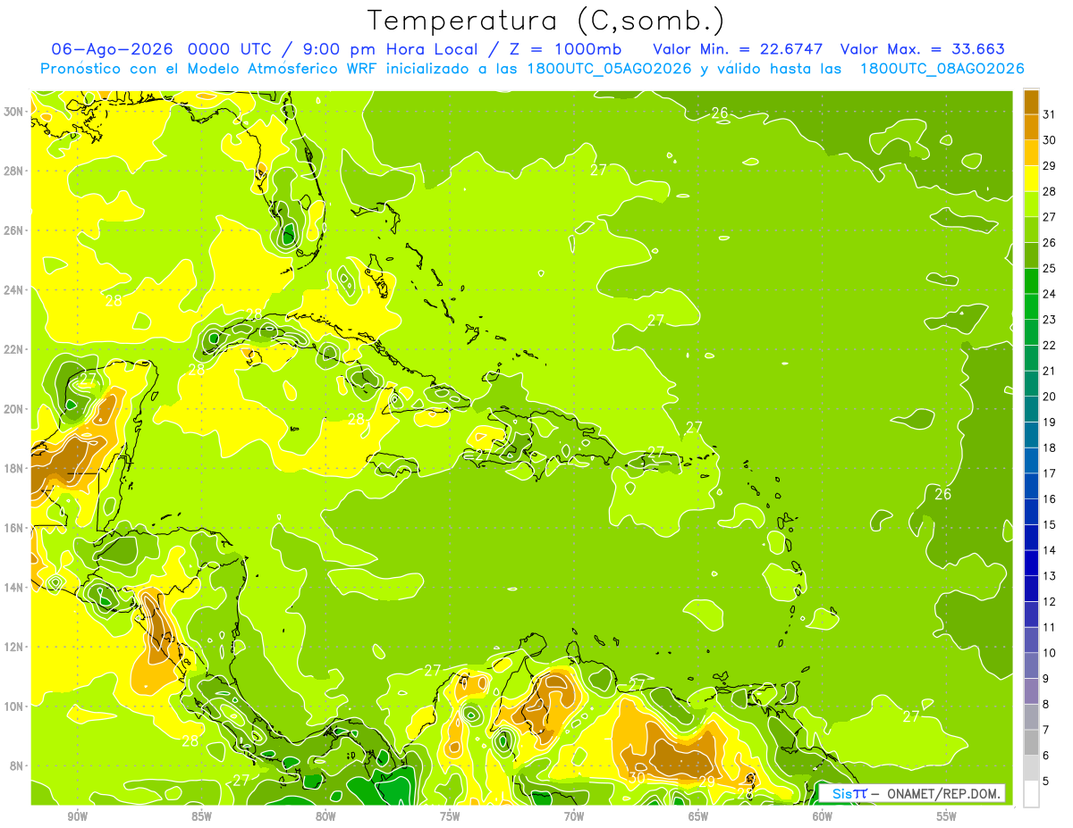Select the date text '06-Ago-2026 0000 UTC'

163,49
